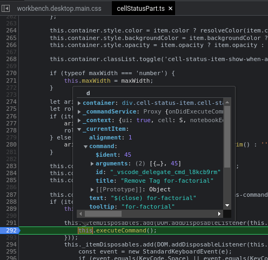Click the popup scroll right arrow
The image size is (268, 260).
(x=219, y=214)
